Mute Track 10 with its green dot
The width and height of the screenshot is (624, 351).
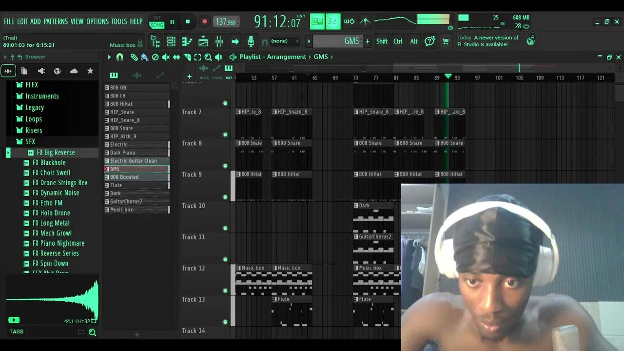tap(225, 228)
